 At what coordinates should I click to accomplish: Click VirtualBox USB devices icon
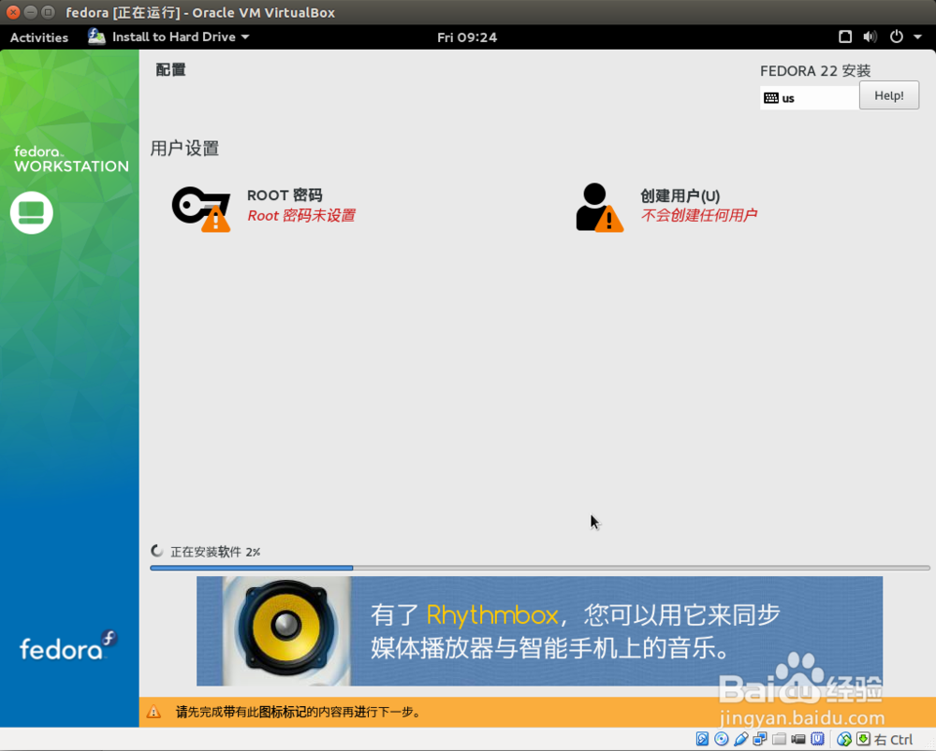click(740, 739)
